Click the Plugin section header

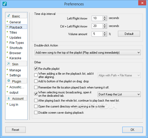point(16,81)
